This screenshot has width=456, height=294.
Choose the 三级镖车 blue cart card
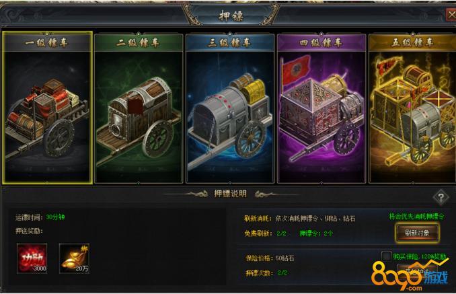click(230, 108)
